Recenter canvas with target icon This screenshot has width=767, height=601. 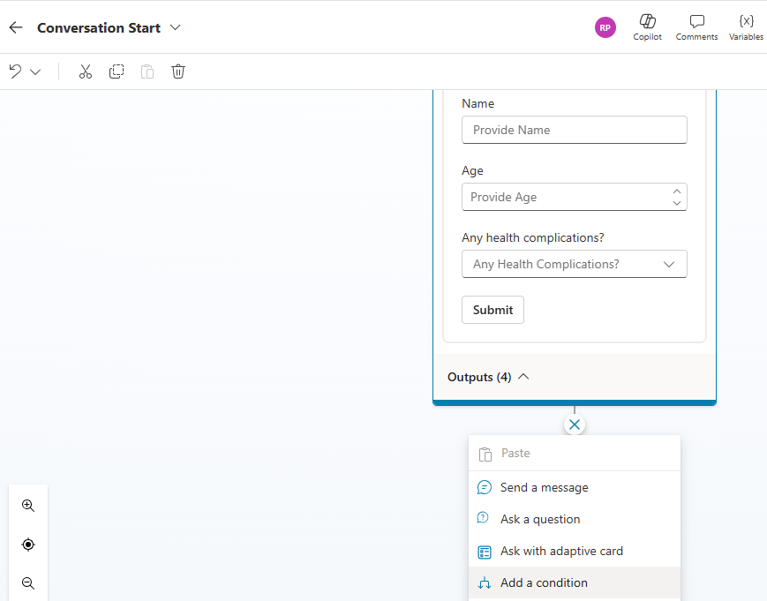(28, 545)
